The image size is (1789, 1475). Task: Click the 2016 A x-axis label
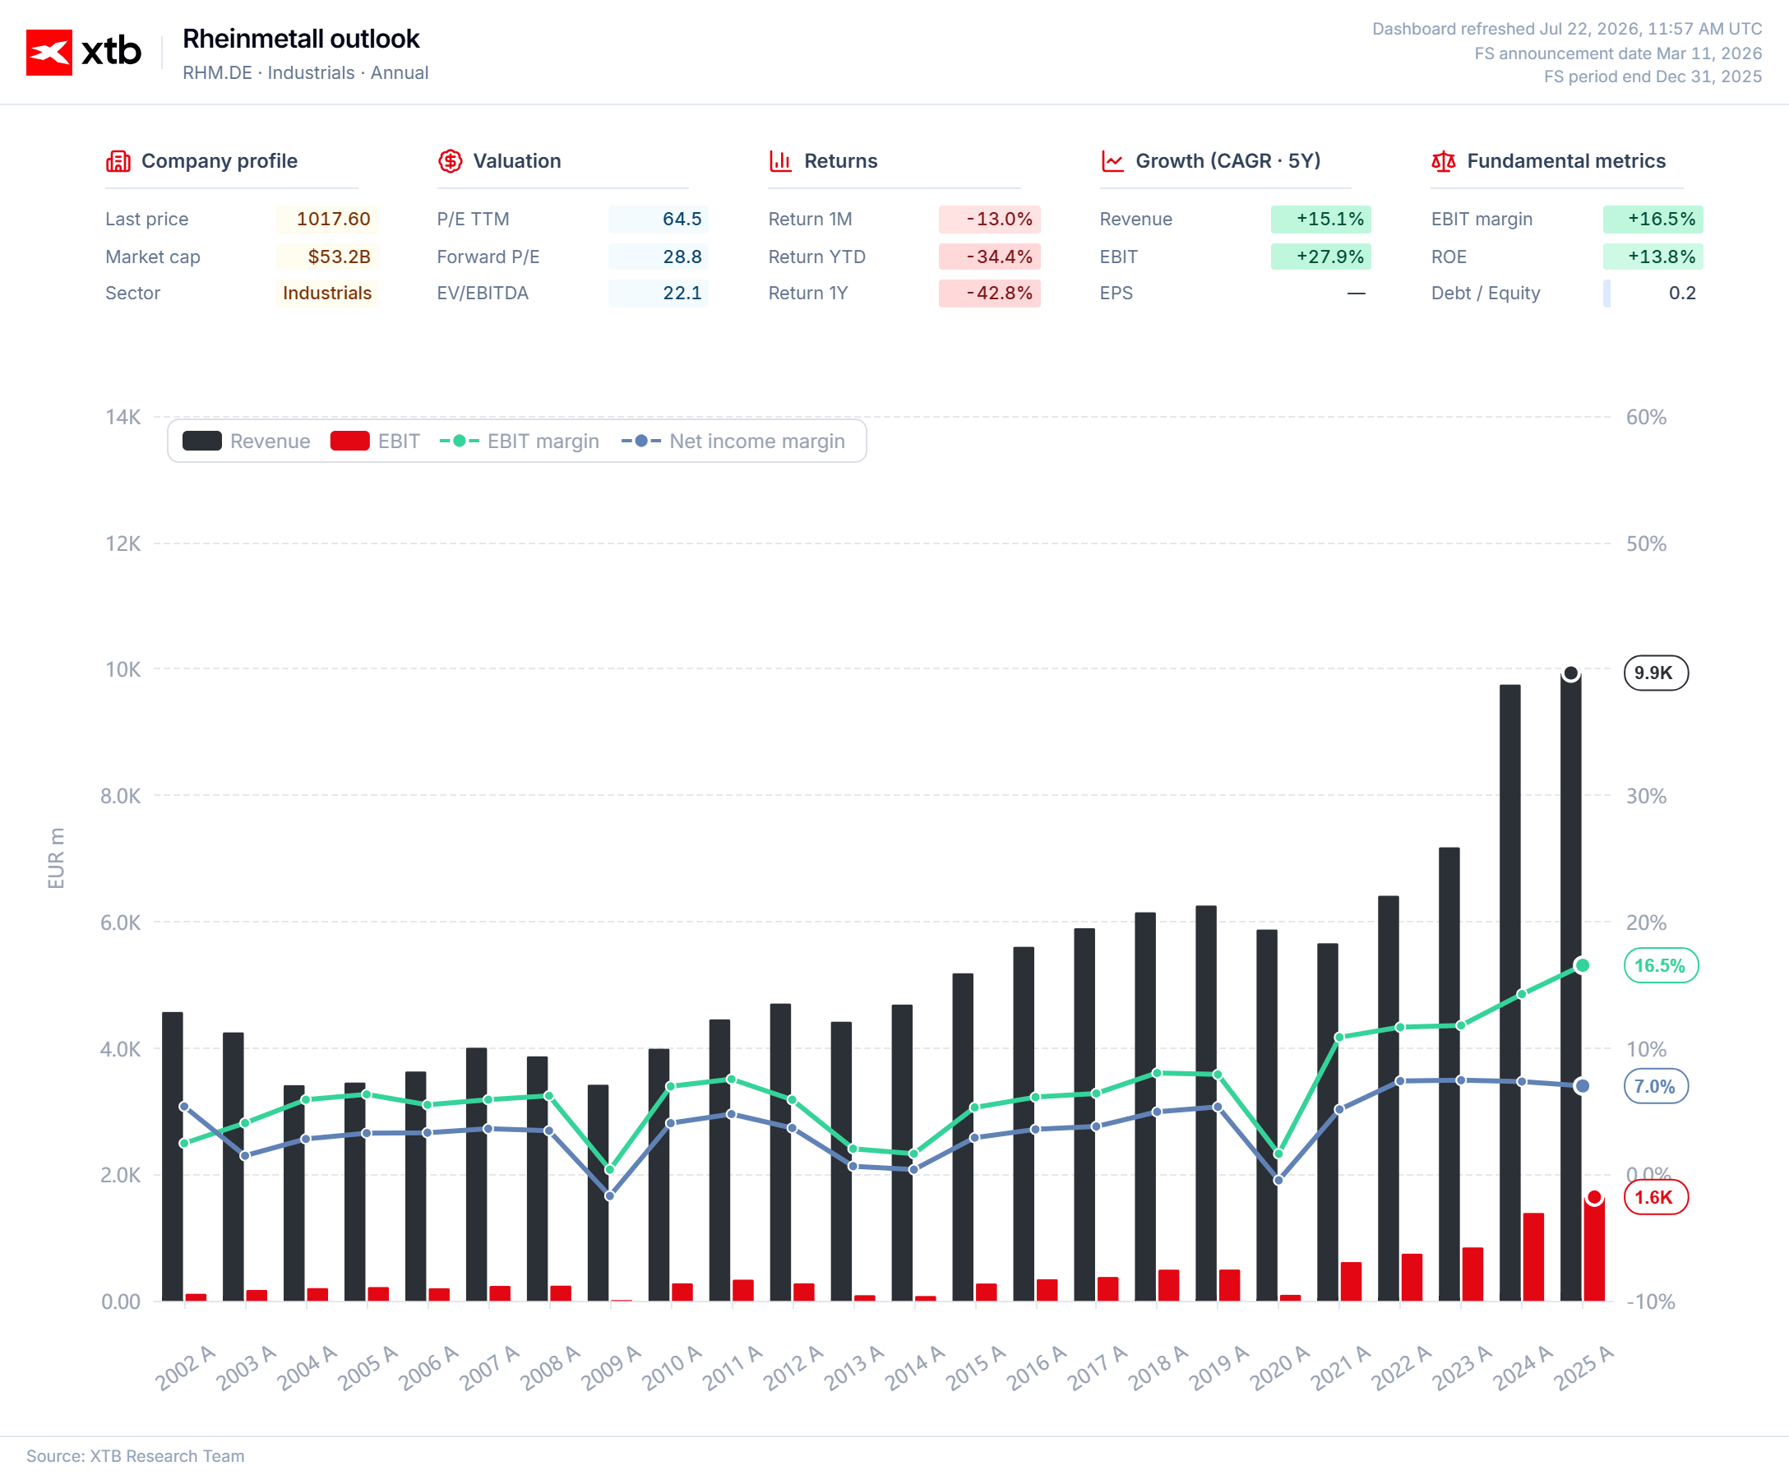[x=1036, y=1367]
